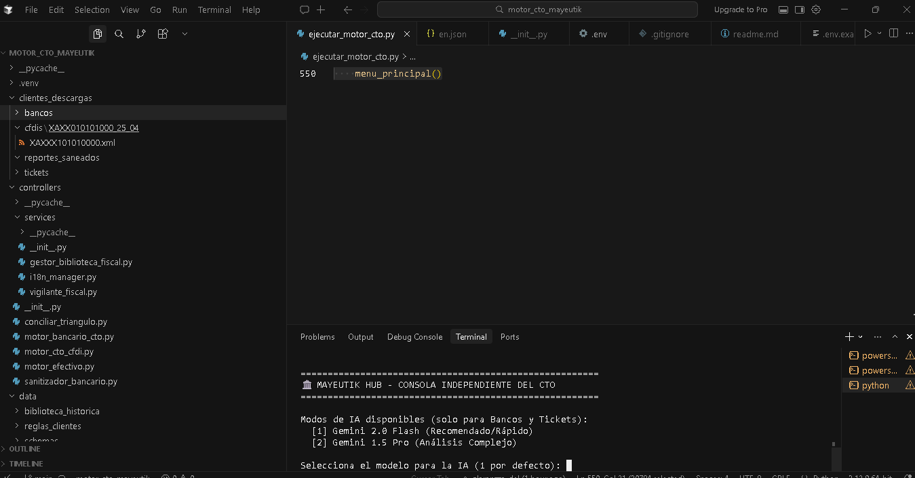Click the plus icon beside the chat bubble
Screen dimensions: 915x478
point(321,9)
